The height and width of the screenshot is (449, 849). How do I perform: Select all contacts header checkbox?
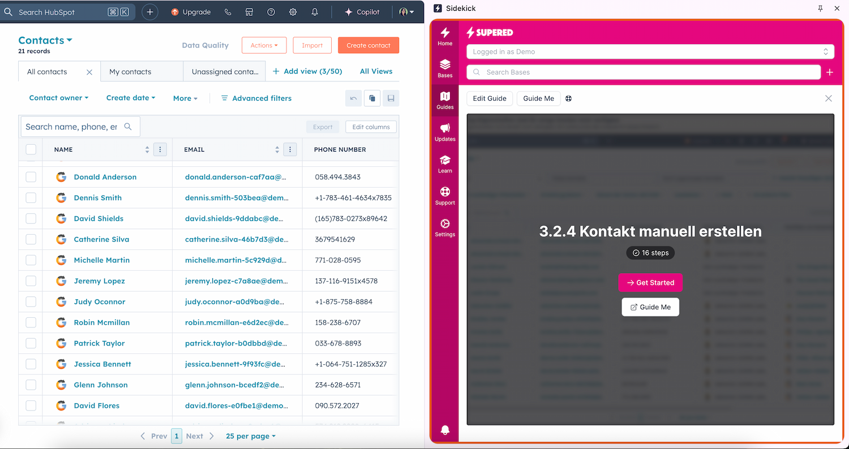click(x=31, y=149)
